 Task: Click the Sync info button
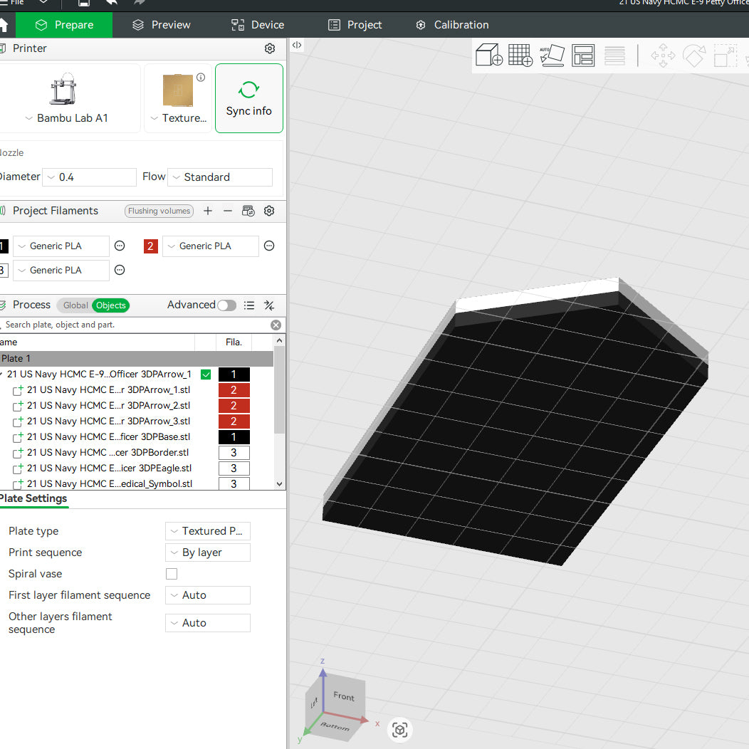tap(249, 98)
